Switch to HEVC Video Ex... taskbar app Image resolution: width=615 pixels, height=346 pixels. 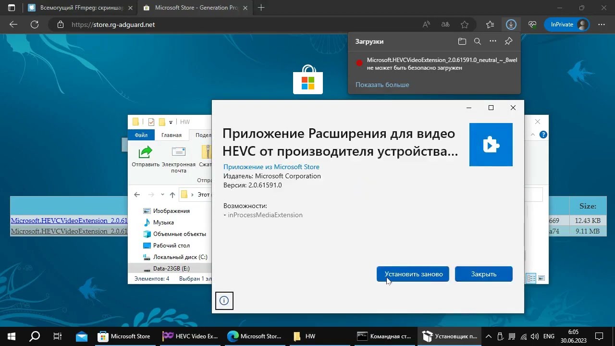click(x=190, y=336)
